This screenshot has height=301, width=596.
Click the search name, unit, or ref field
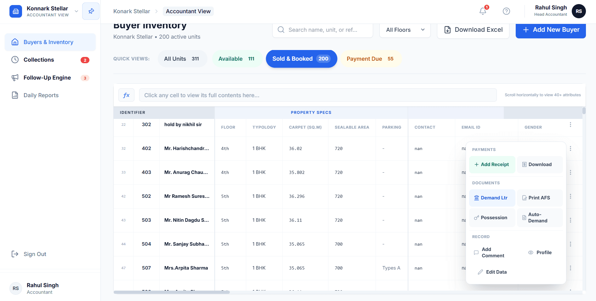coord(322,30)
